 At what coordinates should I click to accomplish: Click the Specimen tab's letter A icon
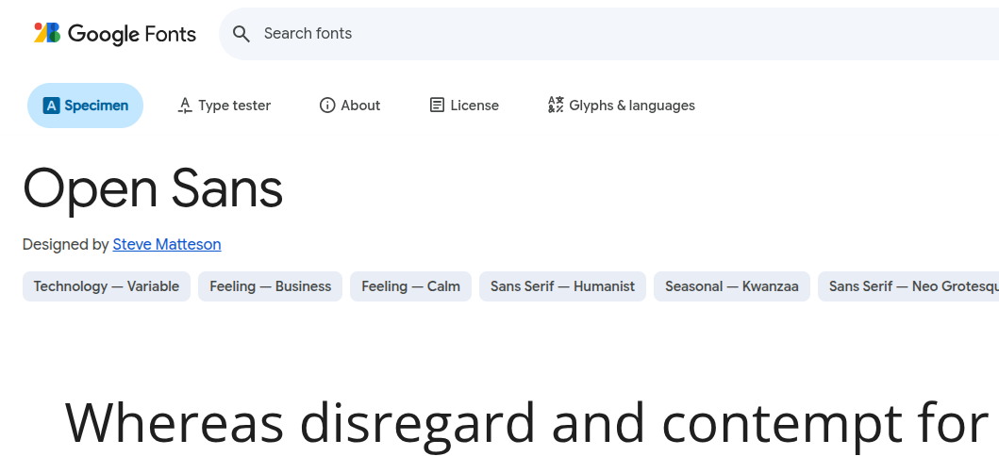(x=52, y=106)
